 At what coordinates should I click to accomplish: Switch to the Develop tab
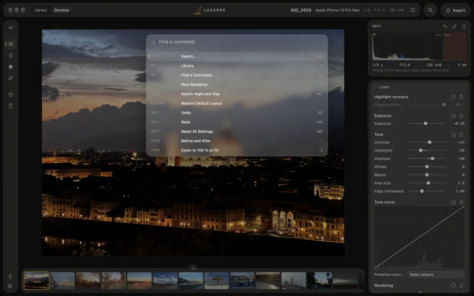pyautogui.click(x=61, y=10)
